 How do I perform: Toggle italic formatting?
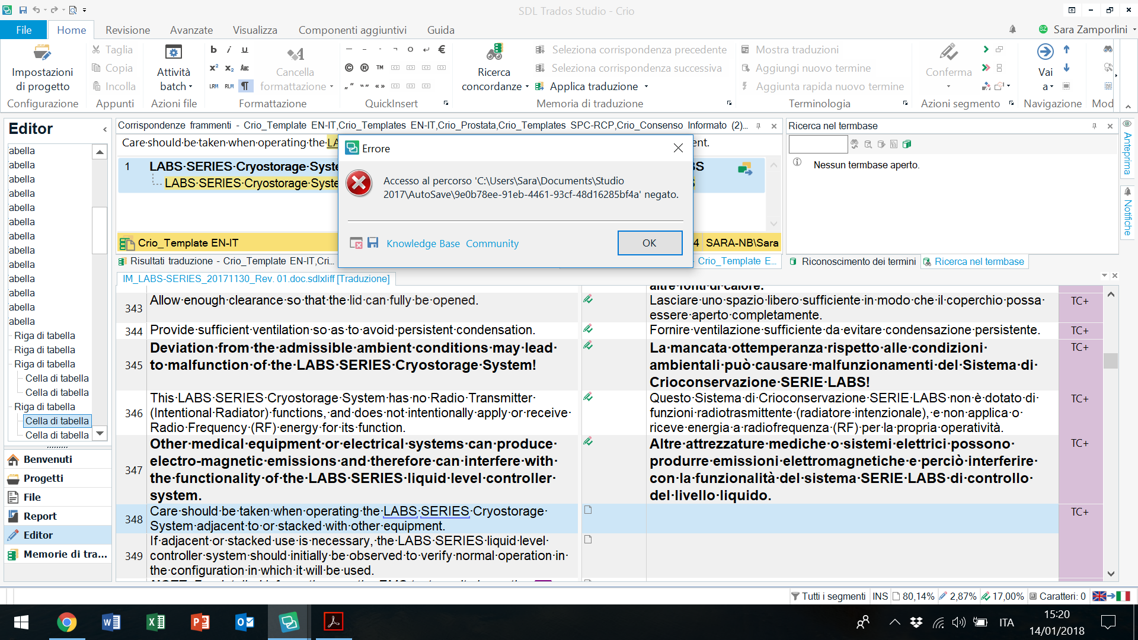click(x=229, y=50)
